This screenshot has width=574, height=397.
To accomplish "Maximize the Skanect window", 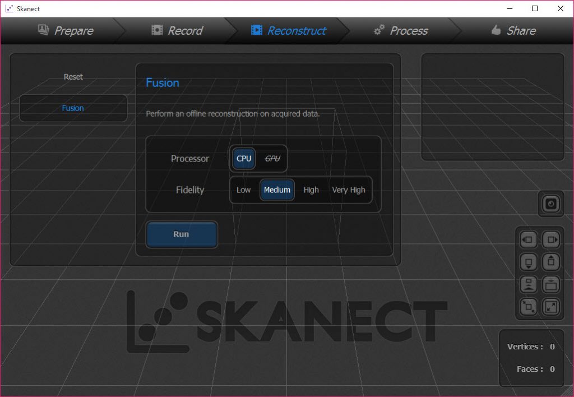I will pos(535,8).
